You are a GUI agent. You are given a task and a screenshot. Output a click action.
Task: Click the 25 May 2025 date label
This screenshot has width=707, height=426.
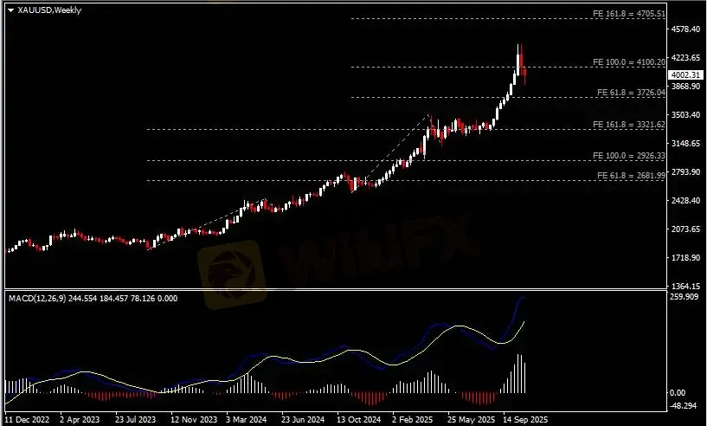[471, 419]
